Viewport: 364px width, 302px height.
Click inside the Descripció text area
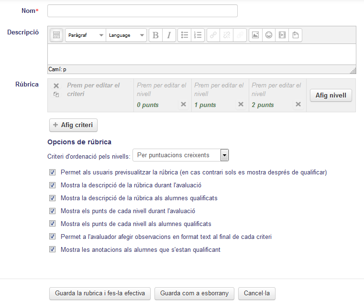202,54
